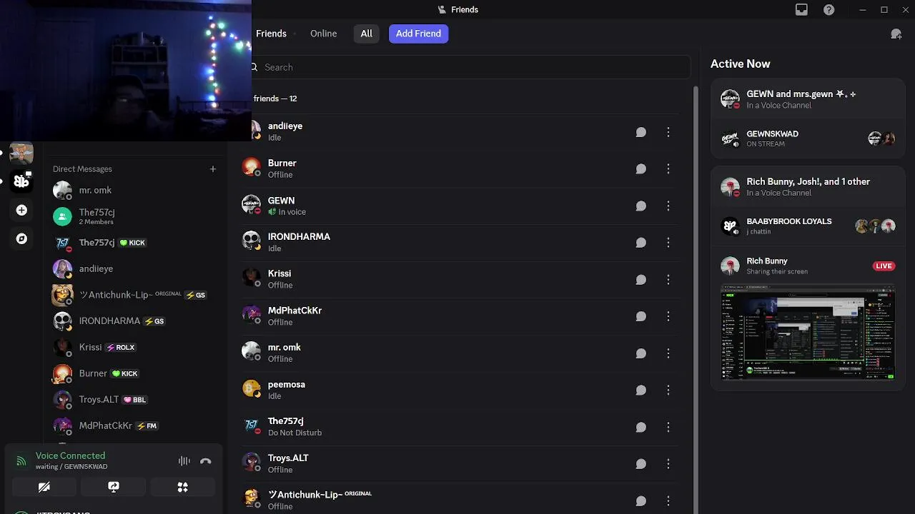Disconnect from voice using hang-up icon
This screenshot has width=915, height=514.
(206, 461)
